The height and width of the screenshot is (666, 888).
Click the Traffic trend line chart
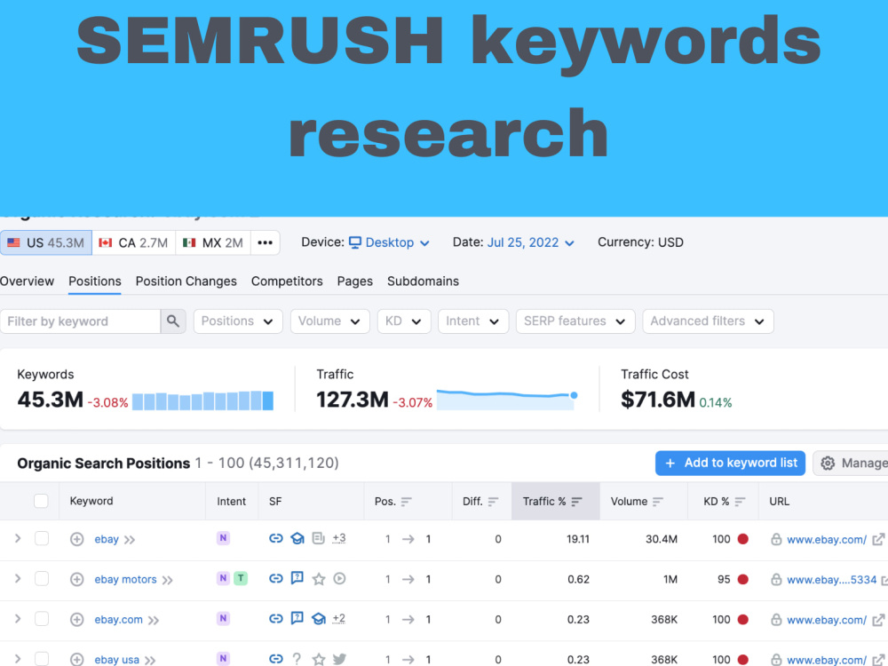507,400
